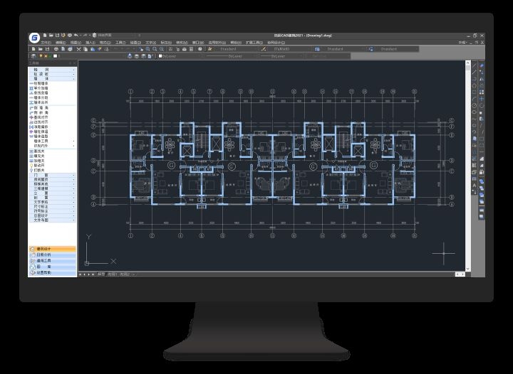
Task: Click the GstarCAD logo application button
Action: pos(34,37)
